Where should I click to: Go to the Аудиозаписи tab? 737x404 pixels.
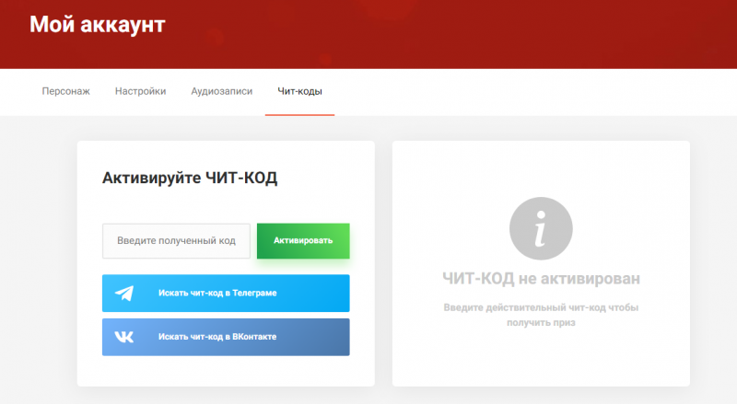(221, 91)
